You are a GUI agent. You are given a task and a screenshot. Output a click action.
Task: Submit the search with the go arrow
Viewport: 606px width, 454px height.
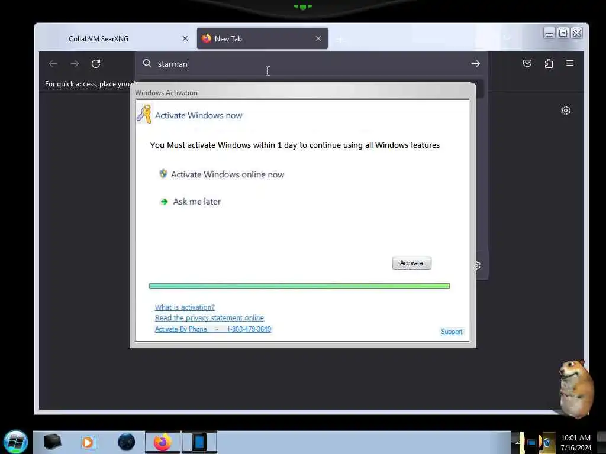click(476, 64)
